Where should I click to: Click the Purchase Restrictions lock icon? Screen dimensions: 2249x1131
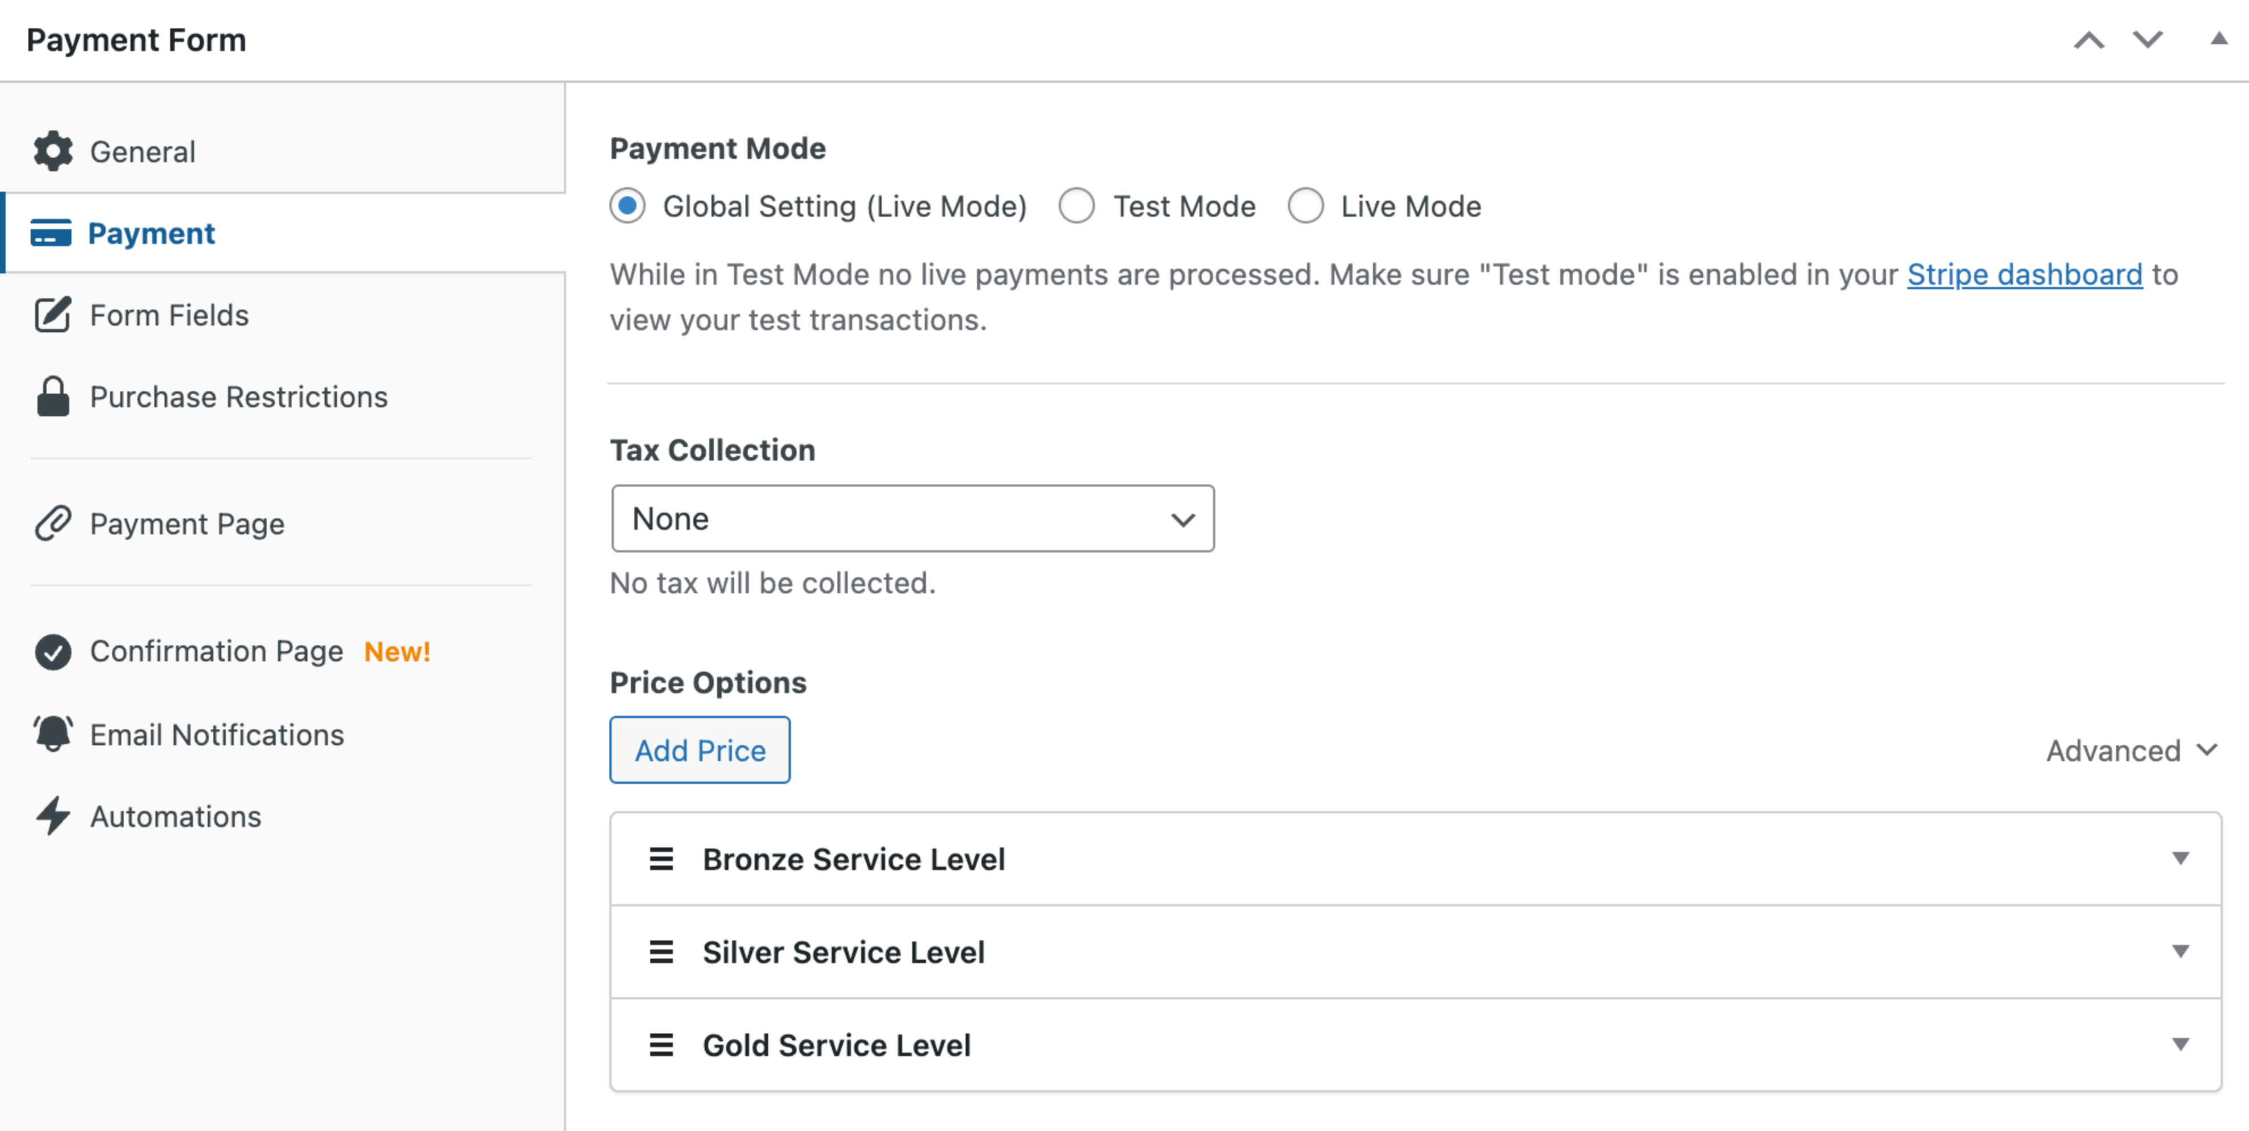pos(53,397)
